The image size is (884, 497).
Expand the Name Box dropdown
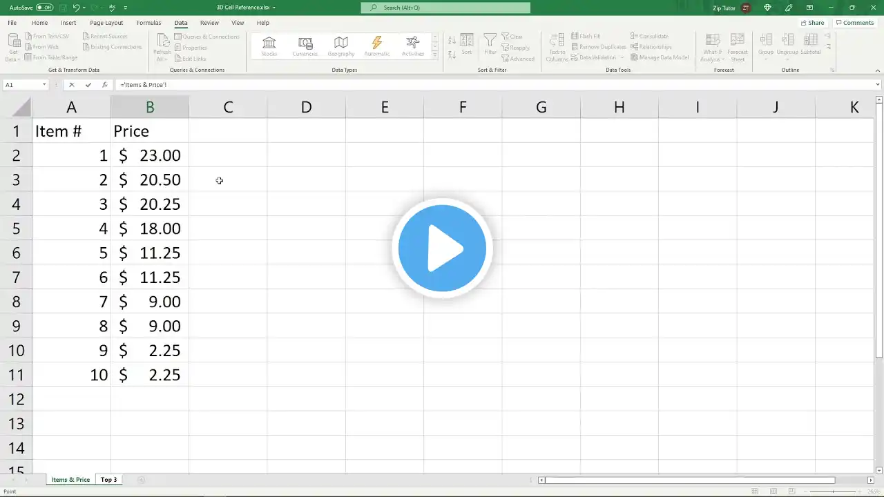click(44, 85)
